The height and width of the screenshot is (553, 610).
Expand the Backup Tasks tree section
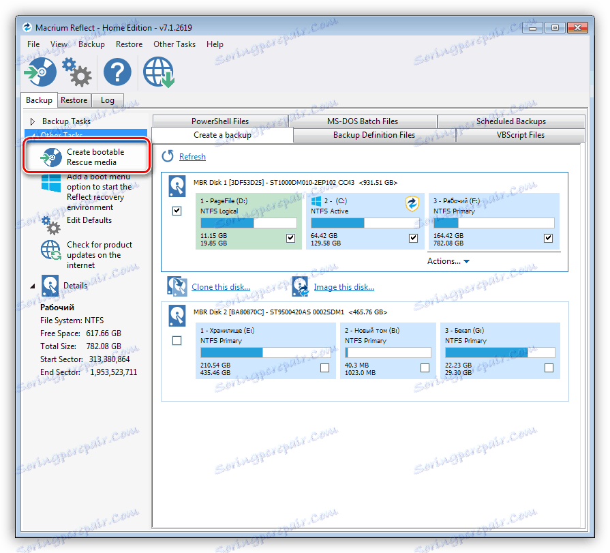(x=33, y=121)
